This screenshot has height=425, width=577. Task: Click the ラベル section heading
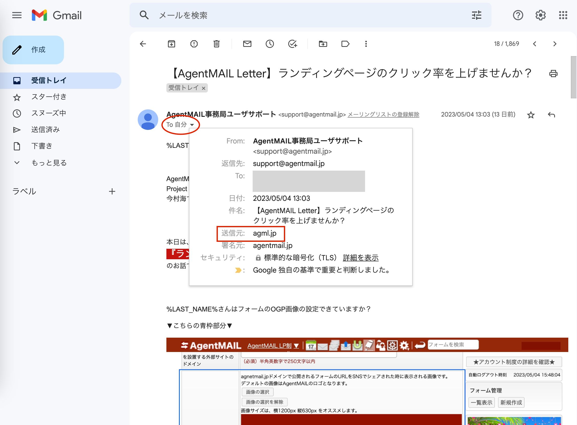[x=24, y=191]
